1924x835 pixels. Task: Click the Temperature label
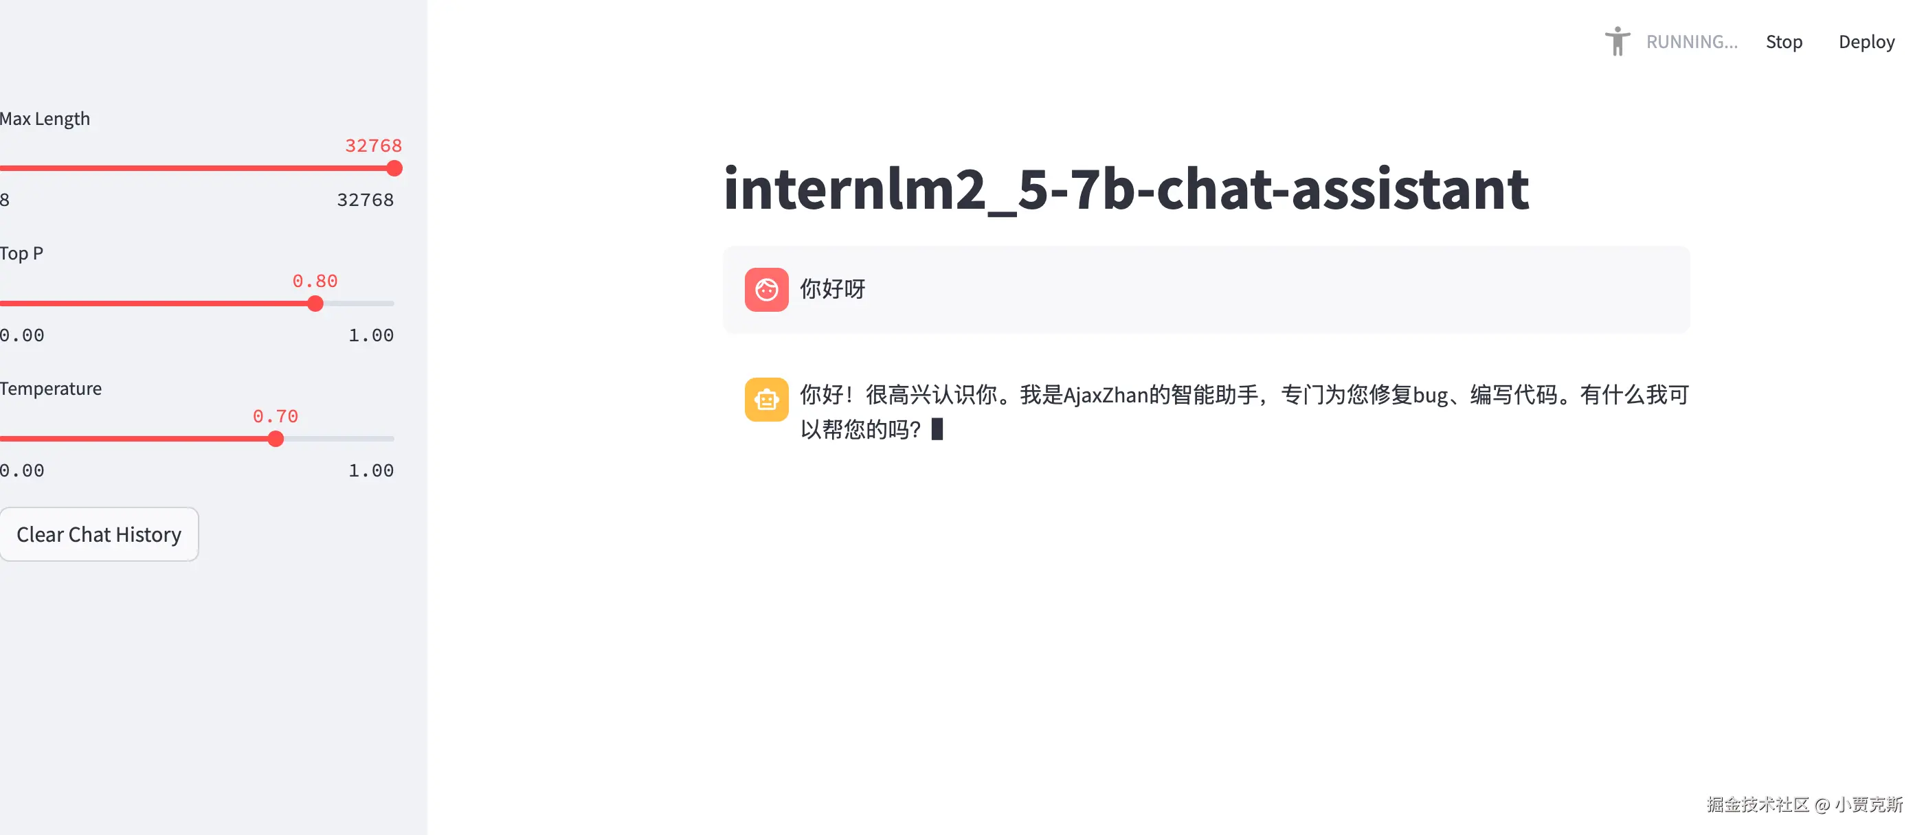click(51, 389)
